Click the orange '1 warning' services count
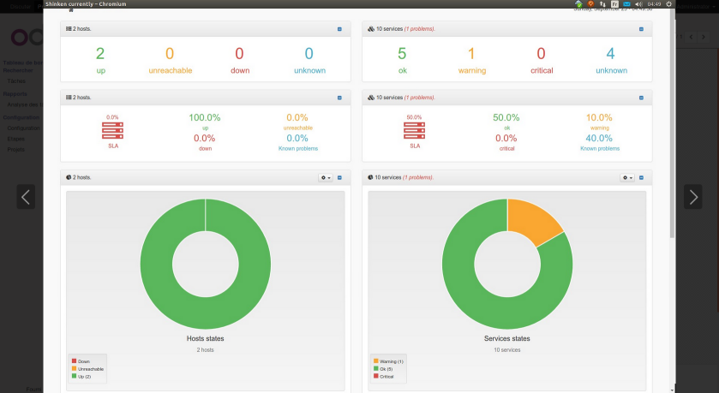 tap(472, 61)
